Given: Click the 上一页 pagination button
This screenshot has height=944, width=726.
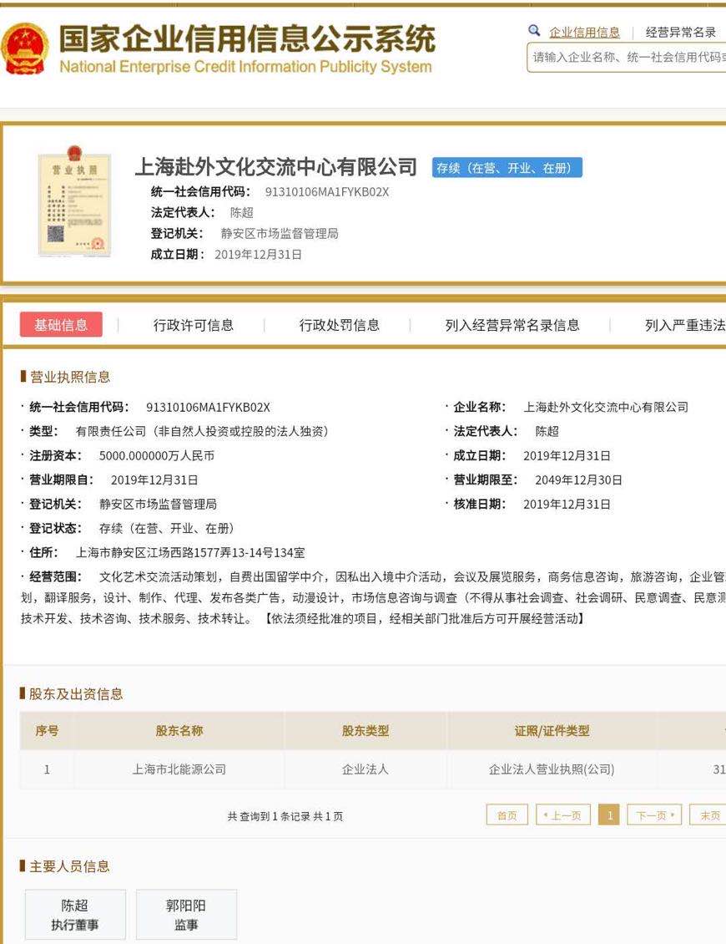Looking at the screenshot, I should click(563, 815).
